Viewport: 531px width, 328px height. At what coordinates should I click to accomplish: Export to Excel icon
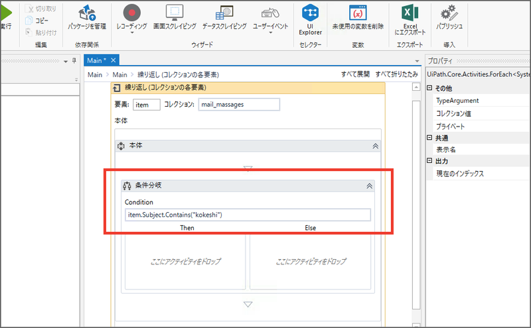pyautogui.click(x=410, y=13)
